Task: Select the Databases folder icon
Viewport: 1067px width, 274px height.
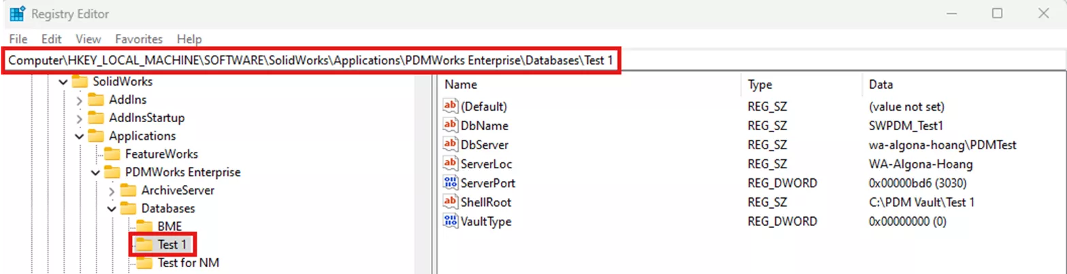Action: (x=129, y=208)
